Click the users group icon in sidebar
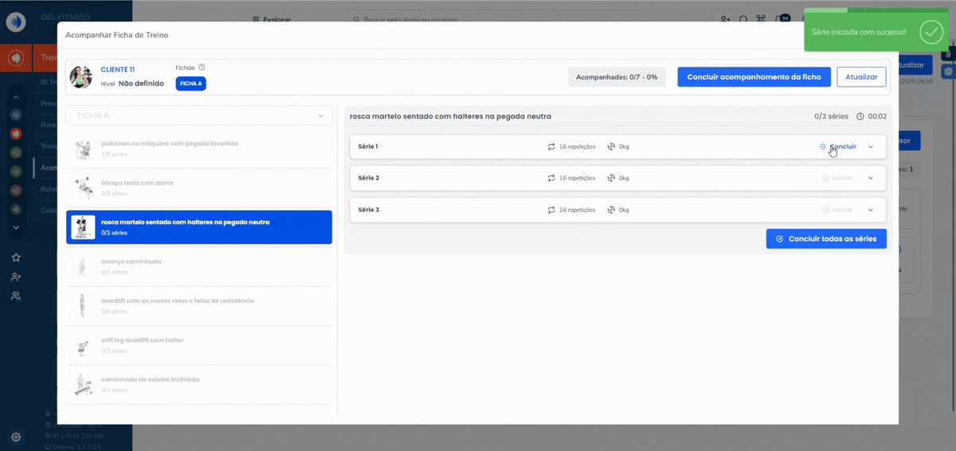956x451 pixels. 16,296
